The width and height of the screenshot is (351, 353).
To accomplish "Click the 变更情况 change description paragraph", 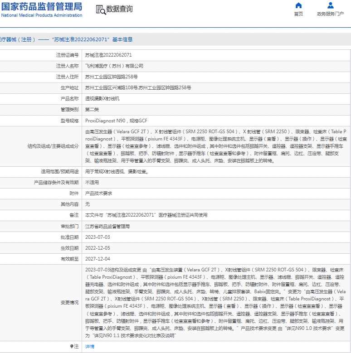I will tap(215, 303).
